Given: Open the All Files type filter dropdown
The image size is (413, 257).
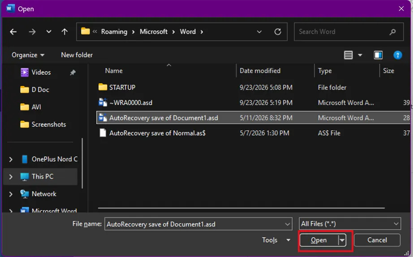Looking at the screenshot, I should click(x=350, y=223).
